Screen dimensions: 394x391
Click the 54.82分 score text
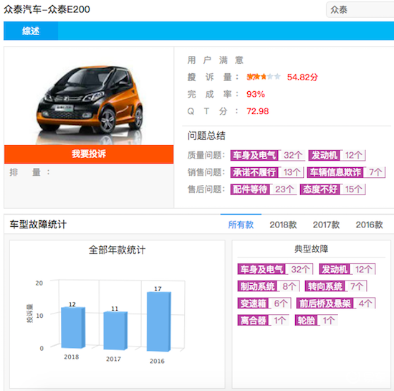pos(302,77)
